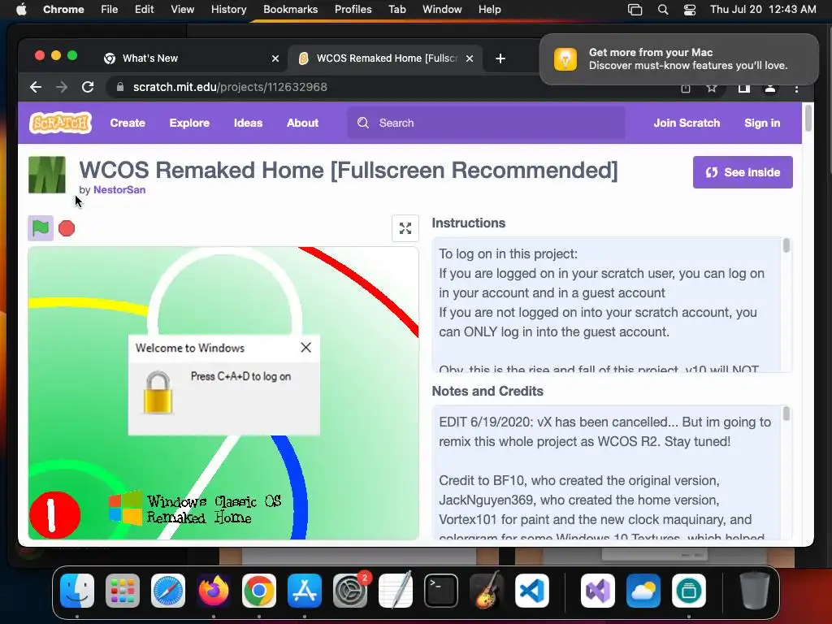Open the View menu
Screen dimensions: 832x624
pyautogui.click(x=182, y=10)
